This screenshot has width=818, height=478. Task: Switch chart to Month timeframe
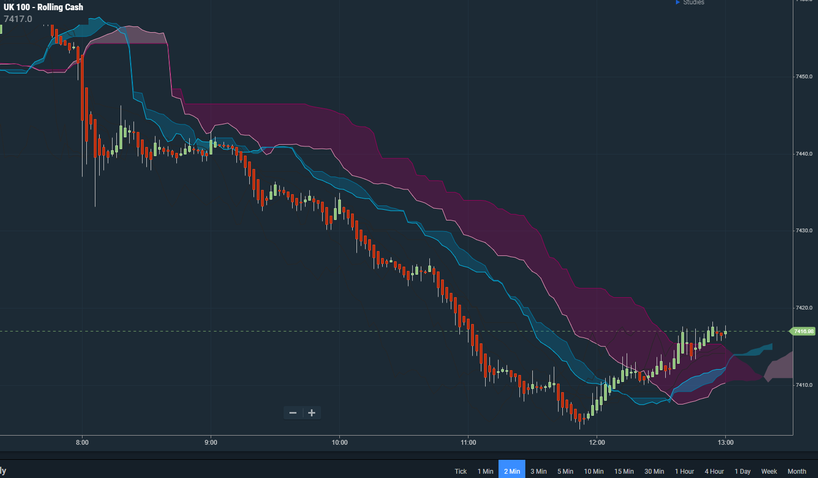point(797,471)
